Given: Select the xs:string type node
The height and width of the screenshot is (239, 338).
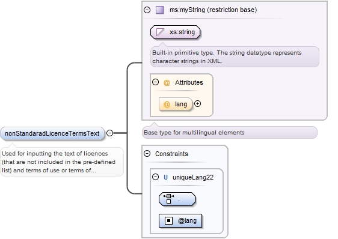Looking at the screenshot, I should tap(175, 32).
